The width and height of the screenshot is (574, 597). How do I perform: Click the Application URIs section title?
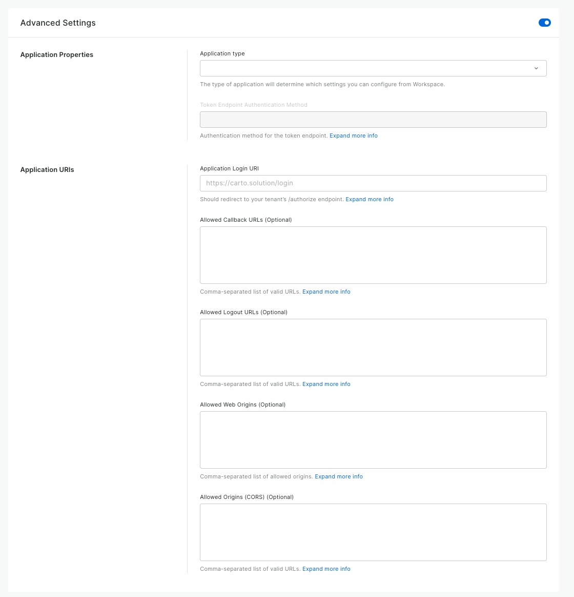coord(47,169)
